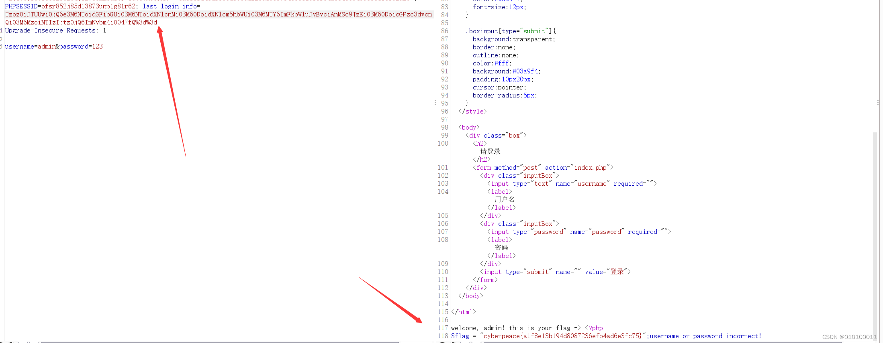Select the form method="post" action="index.php" line
Screen dimensions: 883x343
(x=543, y=168)
